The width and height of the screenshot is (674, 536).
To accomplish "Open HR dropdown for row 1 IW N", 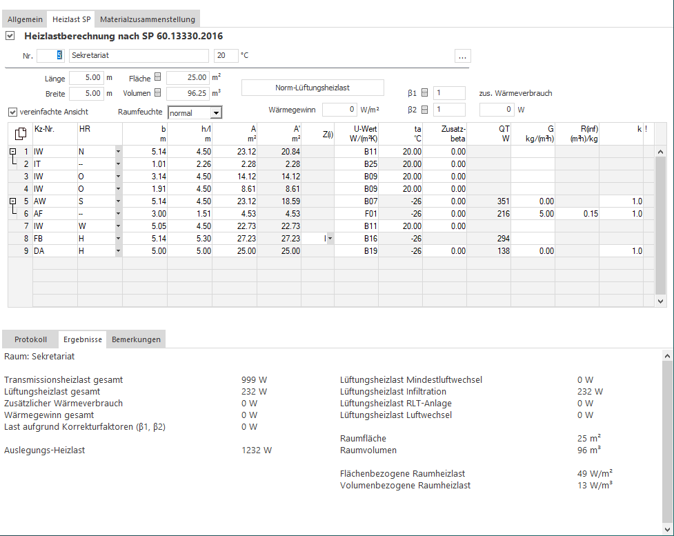I will pos(118,152).
